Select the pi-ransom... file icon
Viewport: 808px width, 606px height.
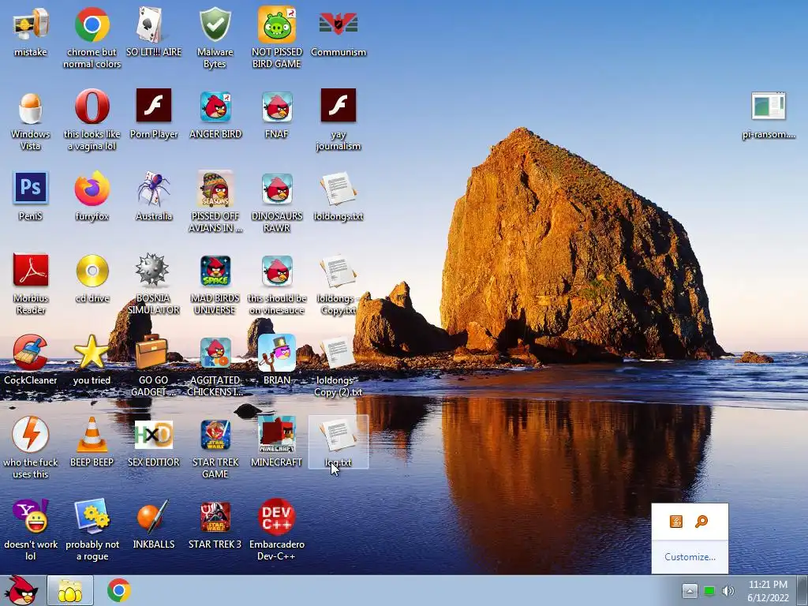(769, 115)
